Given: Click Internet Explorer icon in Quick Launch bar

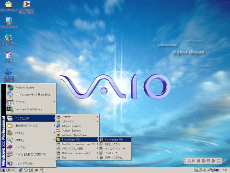Looking at the screenshot, I should 21,170.
